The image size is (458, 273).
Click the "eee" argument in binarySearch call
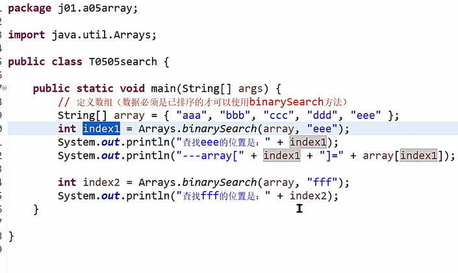(322, 129)
